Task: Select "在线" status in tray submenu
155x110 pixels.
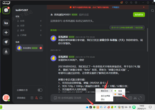Action: click(119, 91)
